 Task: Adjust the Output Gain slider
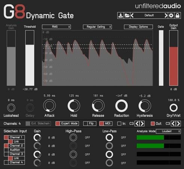coord(174,58)
